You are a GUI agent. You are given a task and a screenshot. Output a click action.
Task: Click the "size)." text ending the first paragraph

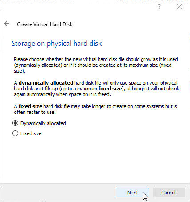coord(20,71)
